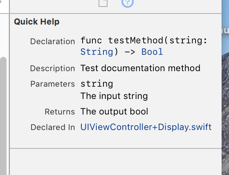
Task: Click the arrow at top-left corner
Action: click(1, 2)
